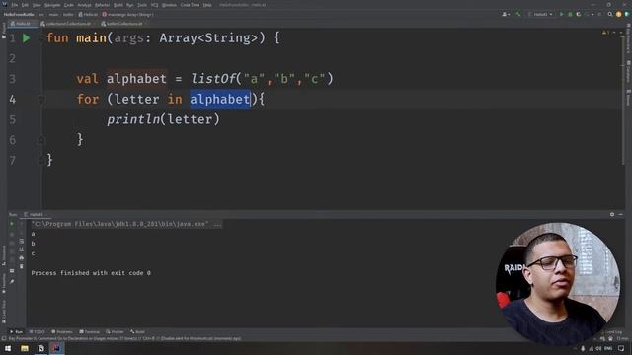
Task: Click the green hammer build icon
Action: tap(518, 14)
